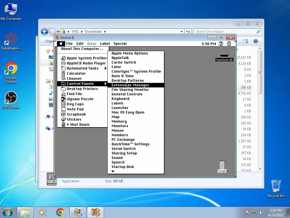
Task: Select the Macintosh HD disk icon
Action: tap(224, 58)
